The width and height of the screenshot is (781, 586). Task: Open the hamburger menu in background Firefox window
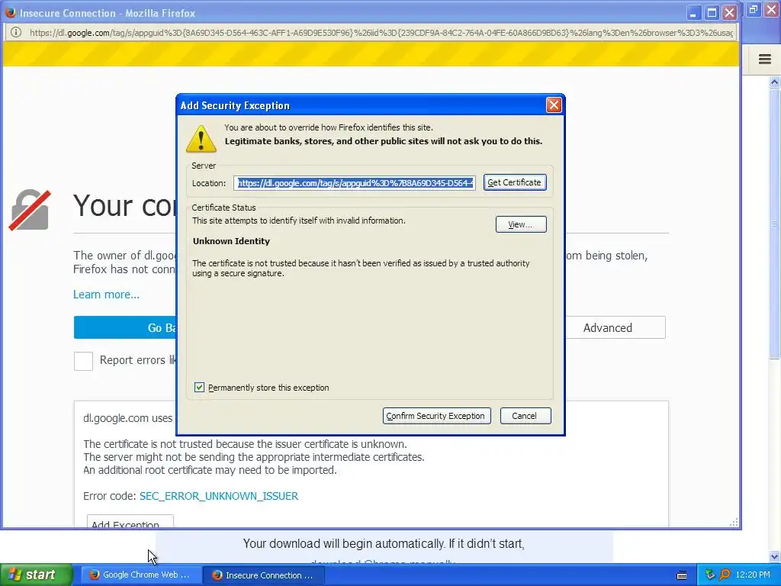tap(764, 59)
